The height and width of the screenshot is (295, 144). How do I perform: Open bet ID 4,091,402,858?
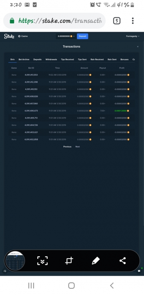click(31, 139)
